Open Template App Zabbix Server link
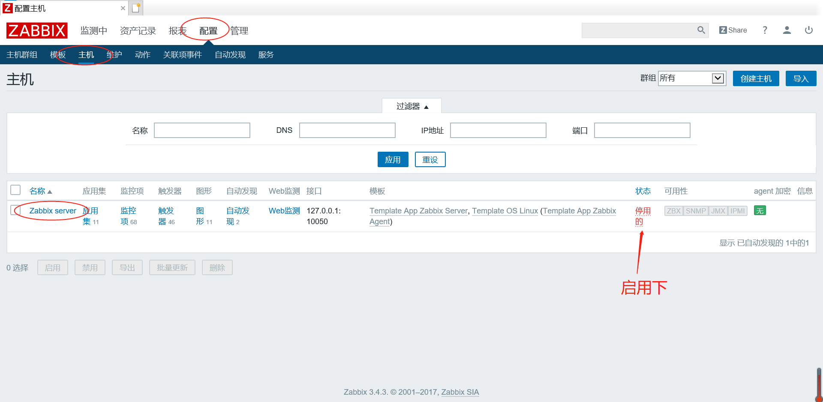This screenshot has height=402, width=823. 418,211
